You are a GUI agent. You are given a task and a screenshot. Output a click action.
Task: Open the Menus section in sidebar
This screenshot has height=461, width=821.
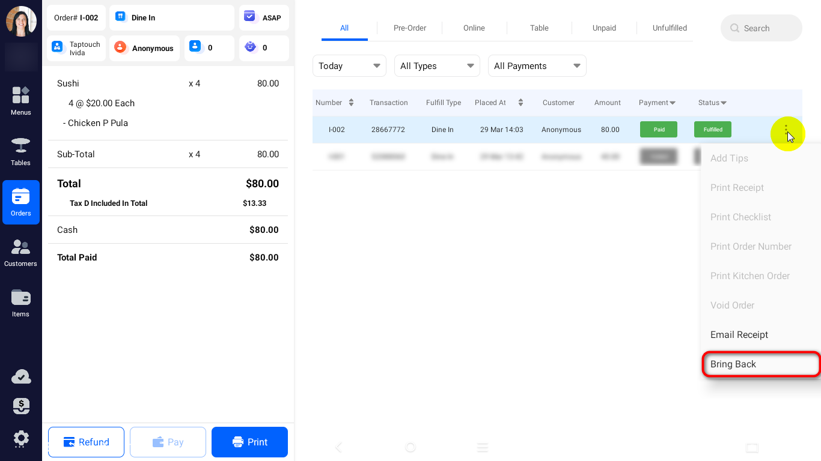20,100
